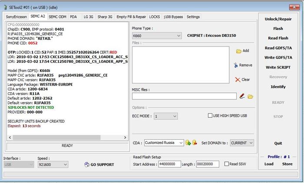Click the SIMLOCKS NOT DETECTED log line
Viewport: 304px width, 183px height.
tap(31, 108)
